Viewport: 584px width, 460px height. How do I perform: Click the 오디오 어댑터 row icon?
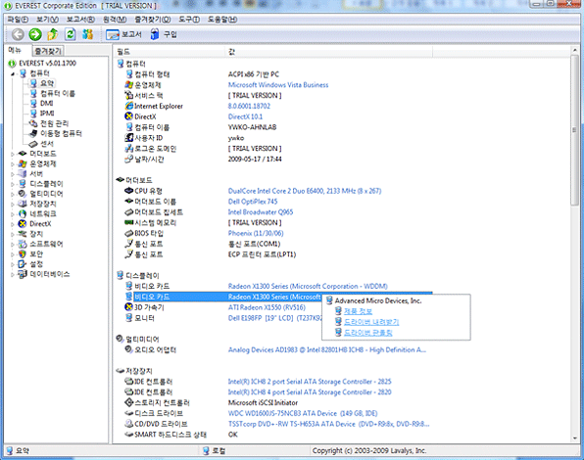pyautogui.click(x=129, y=349)
